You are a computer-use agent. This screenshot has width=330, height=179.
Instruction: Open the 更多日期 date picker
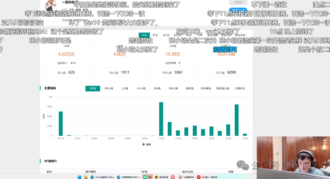(212, 35)
